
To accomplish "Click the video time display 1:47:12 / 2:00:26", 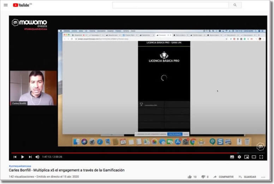I will pos(52,157).
